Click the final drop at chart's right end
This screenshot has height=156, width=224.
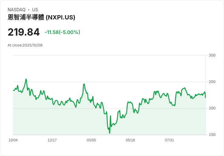[x=205, y=97]
